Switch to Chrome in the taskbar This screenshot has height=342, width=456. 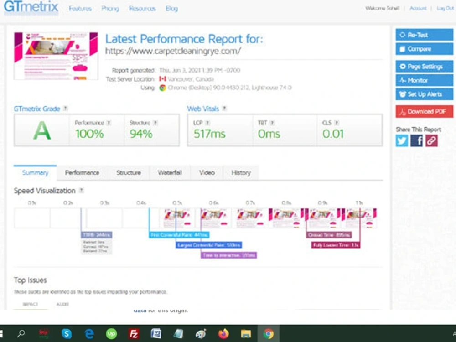[269, 333]
